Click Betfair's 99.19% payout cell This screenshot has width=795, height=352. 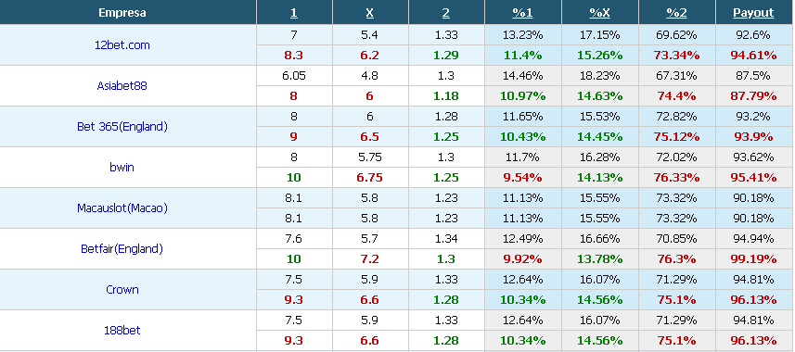[753, 259]
